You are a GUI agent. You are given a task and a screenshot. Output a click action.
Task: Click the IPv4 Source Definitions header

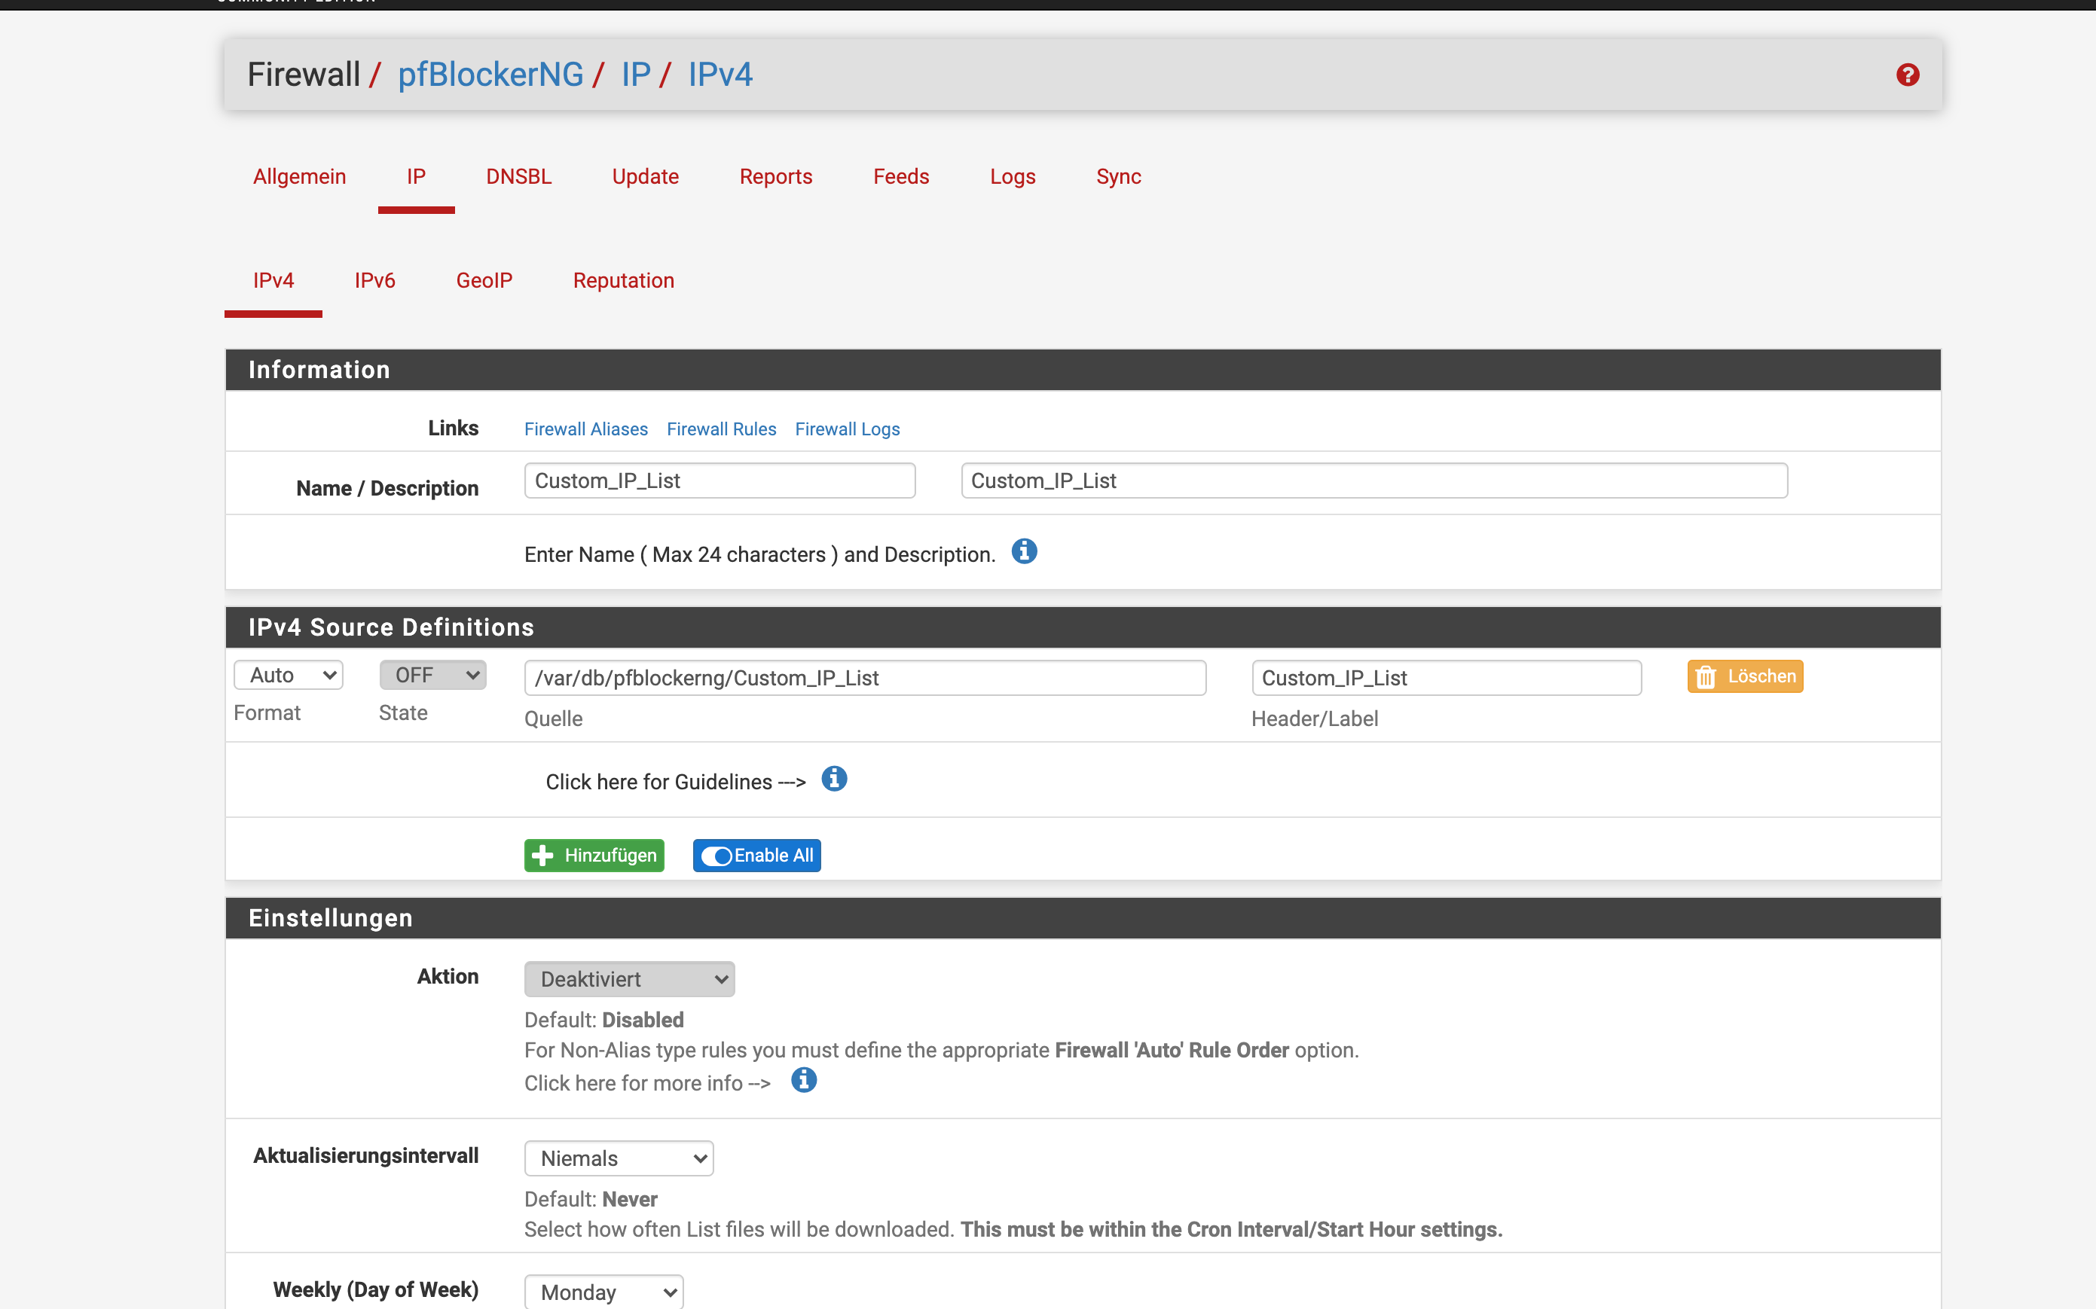[x=1083, y=627]
